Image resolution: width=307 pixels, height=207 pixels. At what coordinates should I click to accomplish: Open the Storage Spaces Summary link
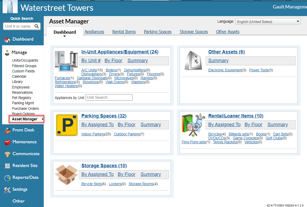[x=151, y=174]
